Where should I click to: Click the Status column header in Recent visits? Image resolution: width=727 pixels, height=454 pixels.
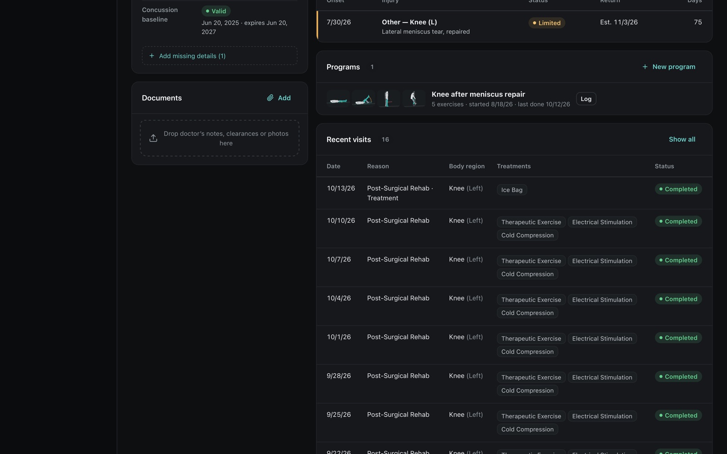click(664, 166)
